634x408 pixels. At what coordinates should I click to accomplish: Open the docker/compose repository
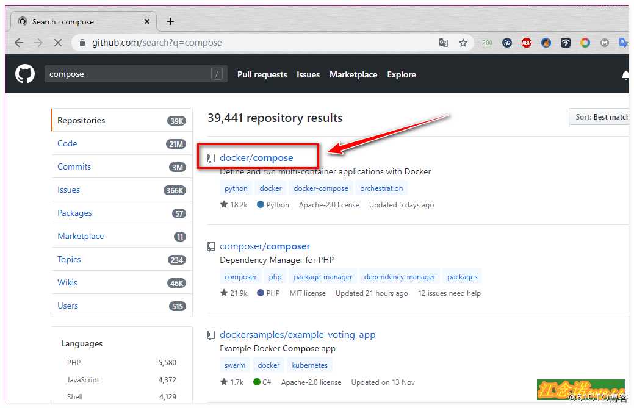click(x=256, y=158)
